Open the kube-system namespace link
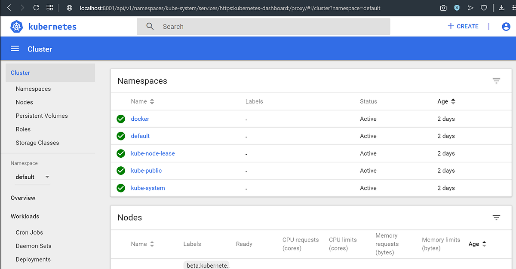The image size is (516, 269). pos(148,188)
